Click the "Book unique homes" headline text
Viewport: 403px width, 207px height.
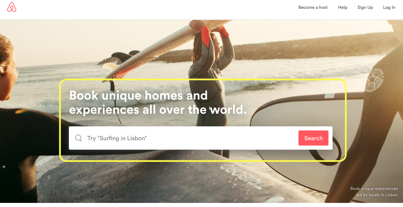126,95
